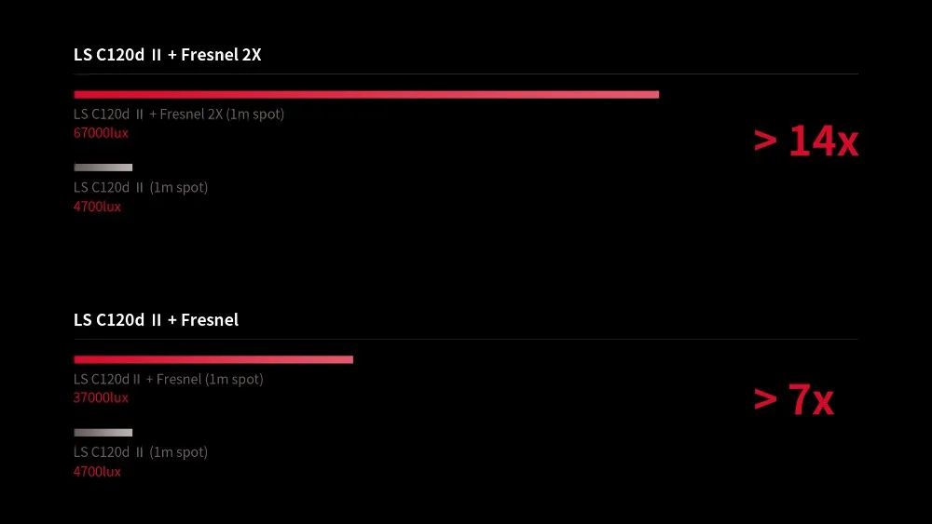Click the '67000lux' value label

pyautogui.click(x=101, y=133)
